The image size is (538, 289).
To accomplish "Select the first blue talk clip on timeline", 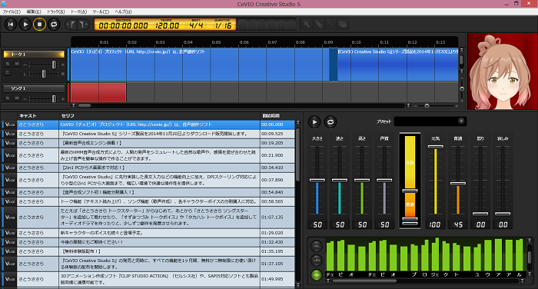I will click(199, 65).
